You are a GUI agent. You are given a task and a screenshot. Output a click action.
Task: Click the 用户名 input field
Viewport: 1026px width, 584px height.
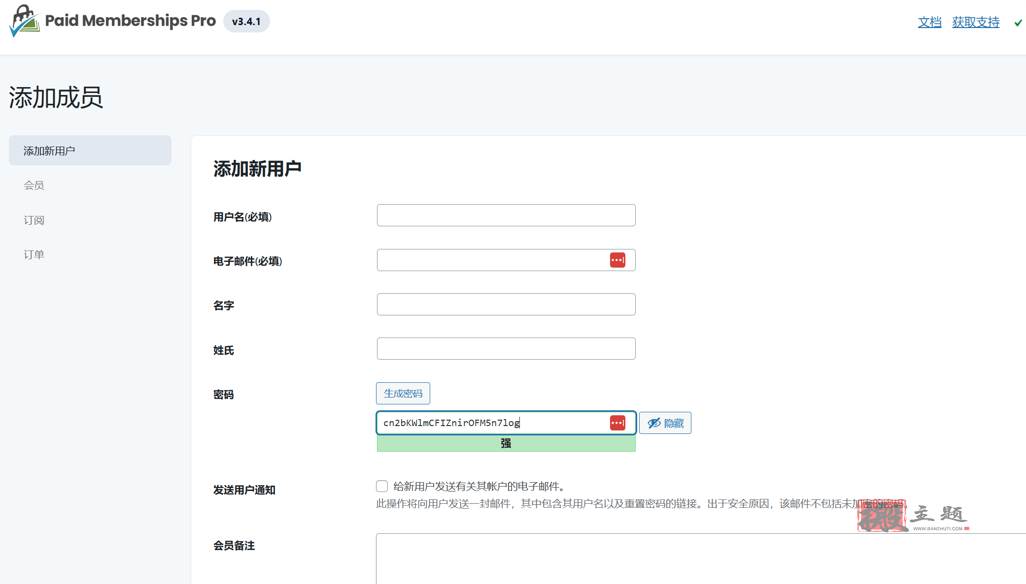click(x=506, y=215)
